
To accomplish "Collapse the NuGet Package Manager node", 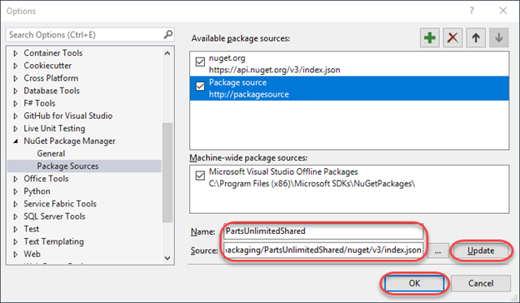I will (16, 141).
